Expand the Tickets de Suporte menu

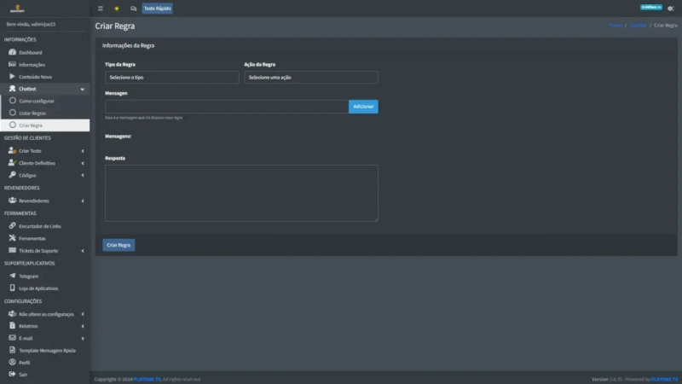click(x=44, y=251)
